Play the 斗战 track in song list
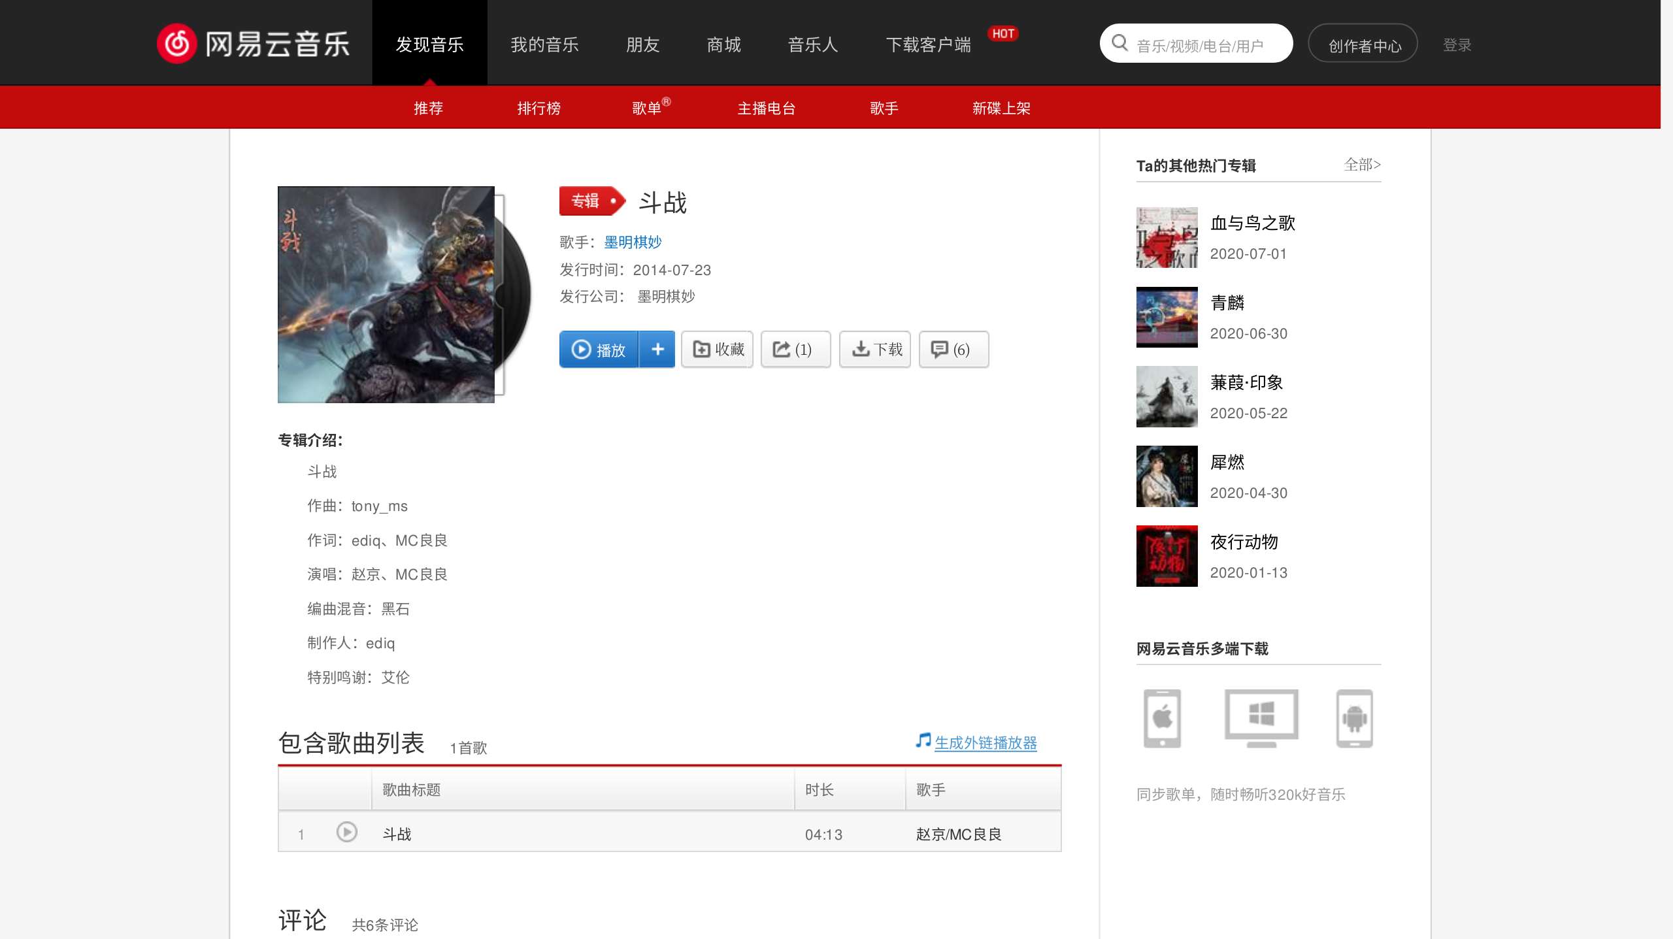 coord(346,832)
